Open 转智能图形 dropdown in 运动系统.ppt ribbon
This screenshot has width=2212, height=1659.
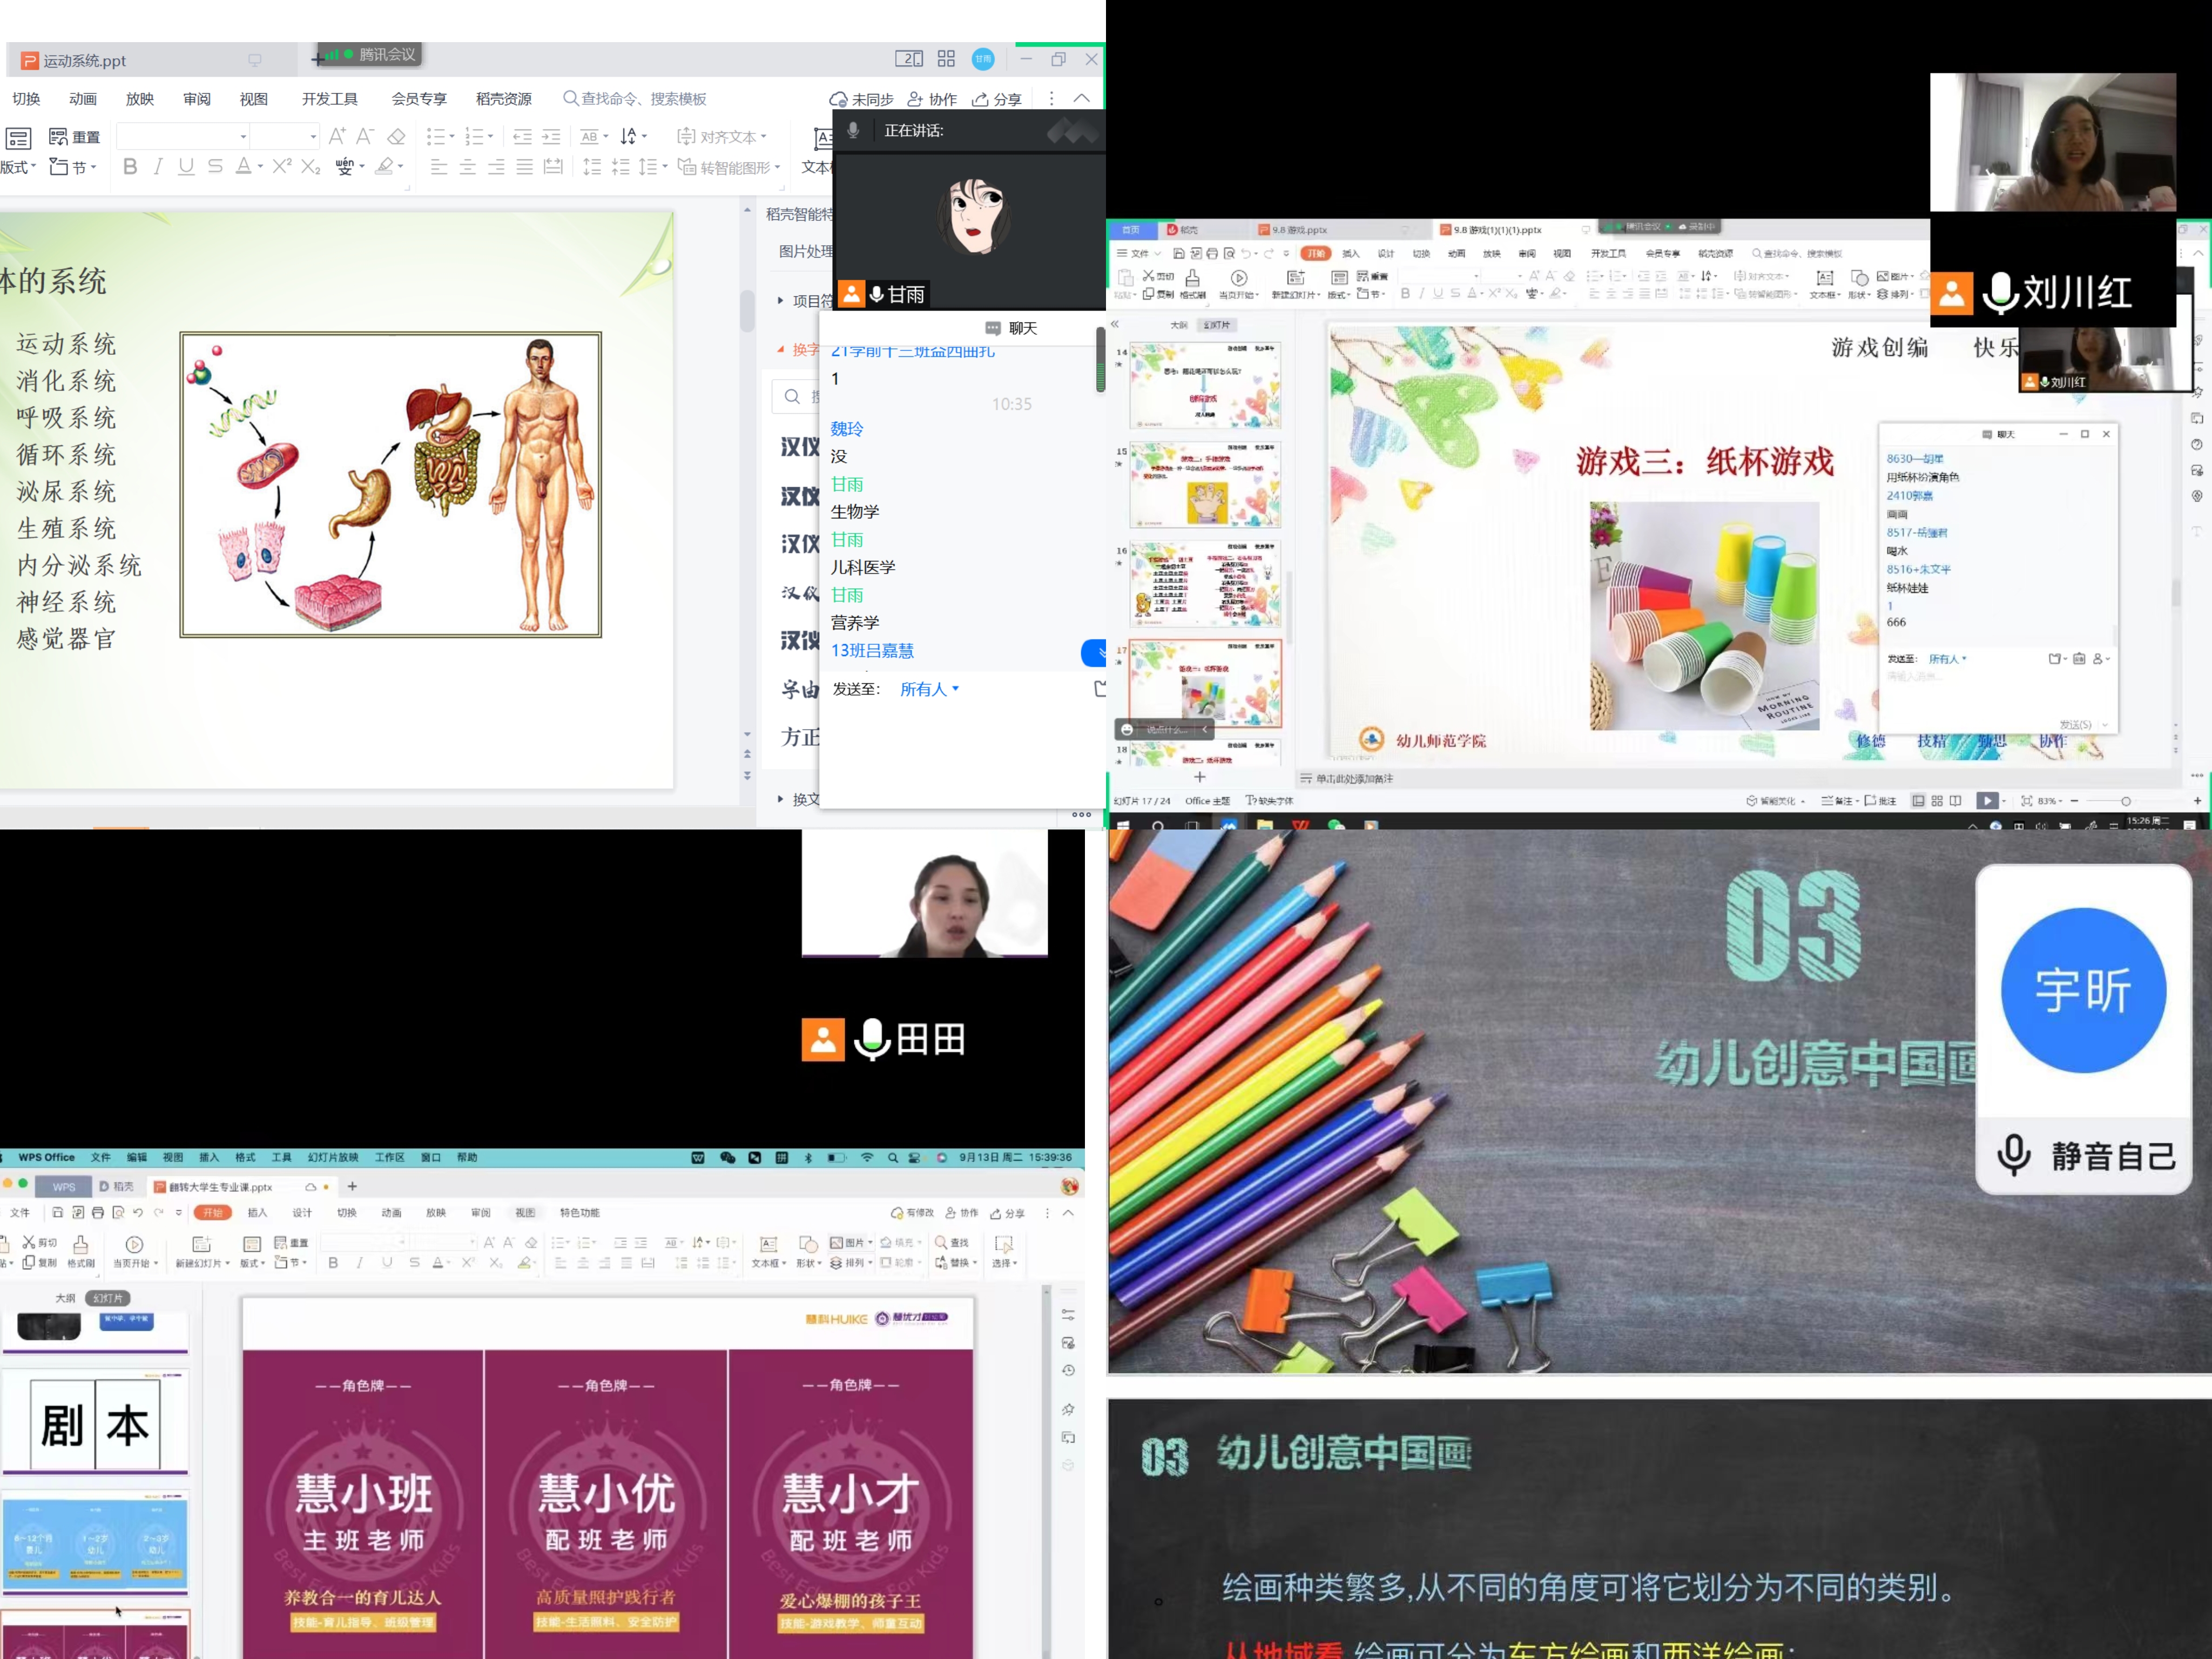[728, 167]
